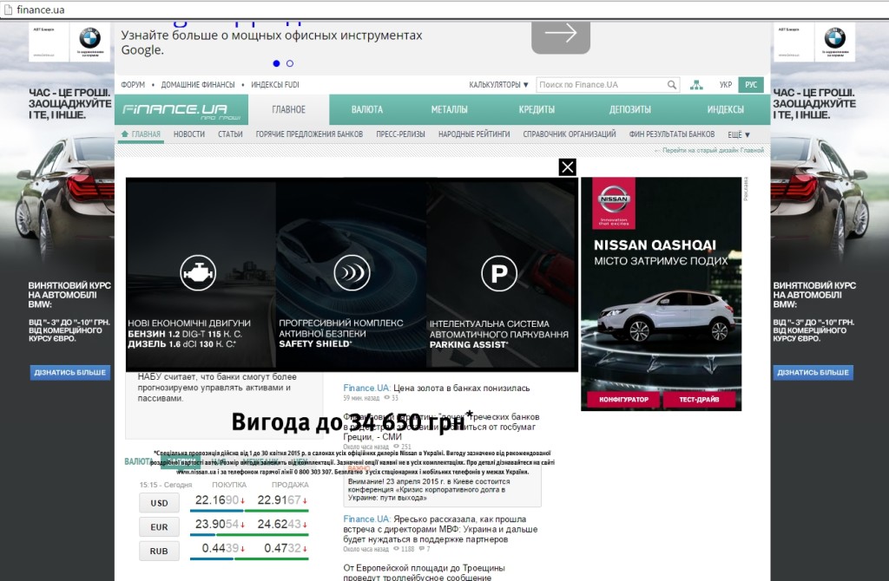Image resolution: width=889 pixels, height=581 pixels.
Task: Select the EUR currency button
Action: pyautogui.click(x=160, y=527)
